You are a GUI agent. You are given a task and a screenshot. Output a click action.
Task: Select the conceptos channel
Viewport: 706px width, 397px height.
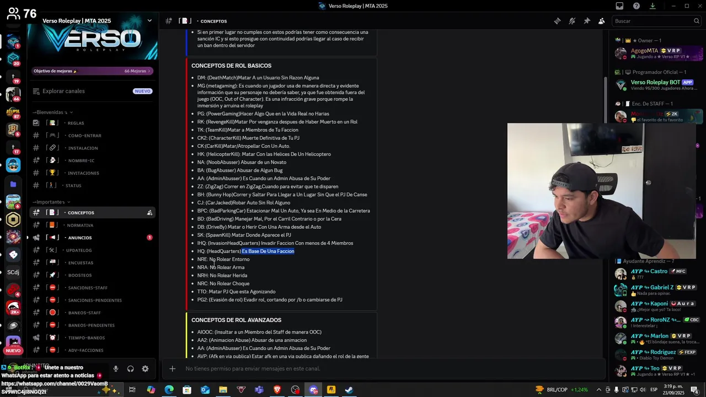(x=92, y=213)
